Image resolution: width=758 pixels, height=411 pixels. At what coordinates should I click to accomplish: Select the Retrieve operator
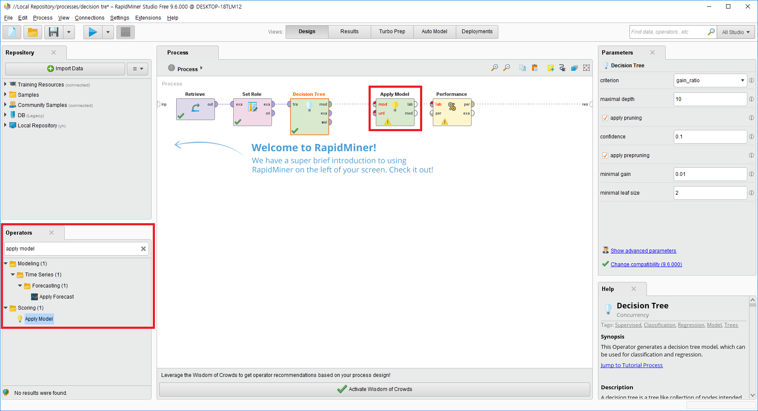coord(195,109)
